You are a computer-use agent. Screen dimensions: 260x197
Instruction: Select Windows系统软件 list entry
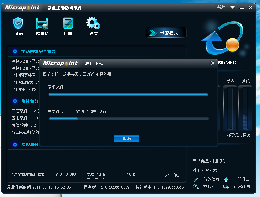[25, 132]
